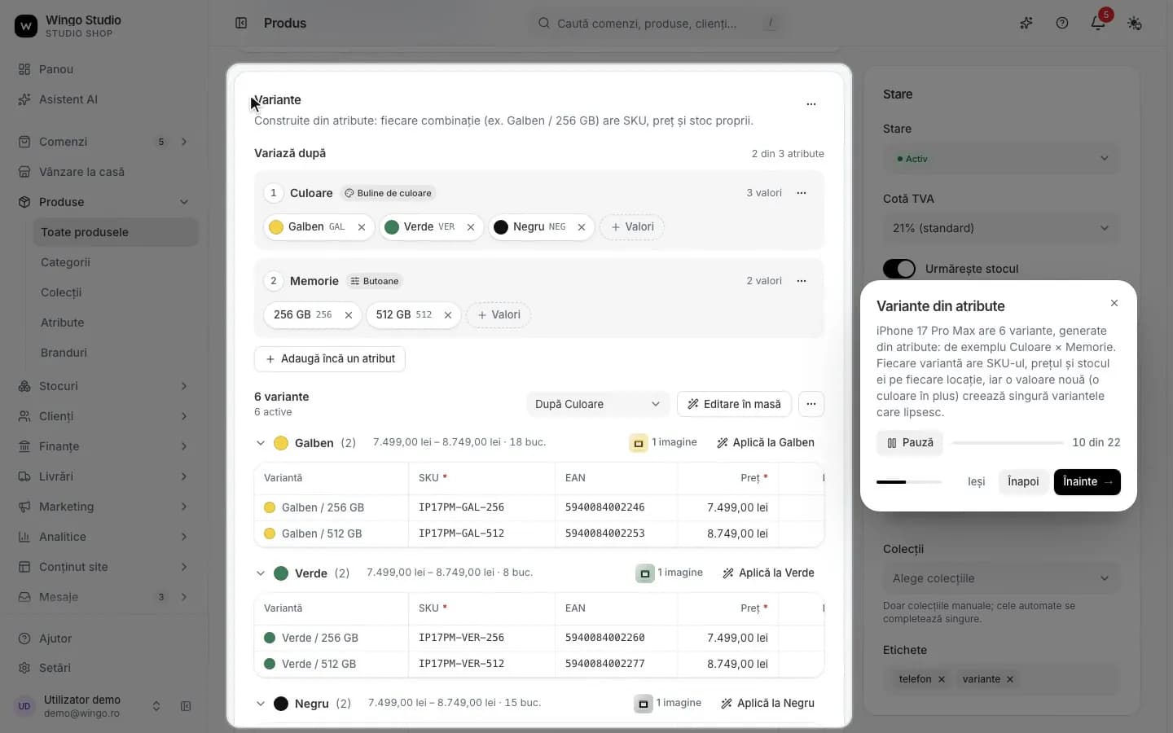Click Înapoi in the tour popup
Image resolution: width=1173 pixels, height=733 pixels.
point(1023,482)
